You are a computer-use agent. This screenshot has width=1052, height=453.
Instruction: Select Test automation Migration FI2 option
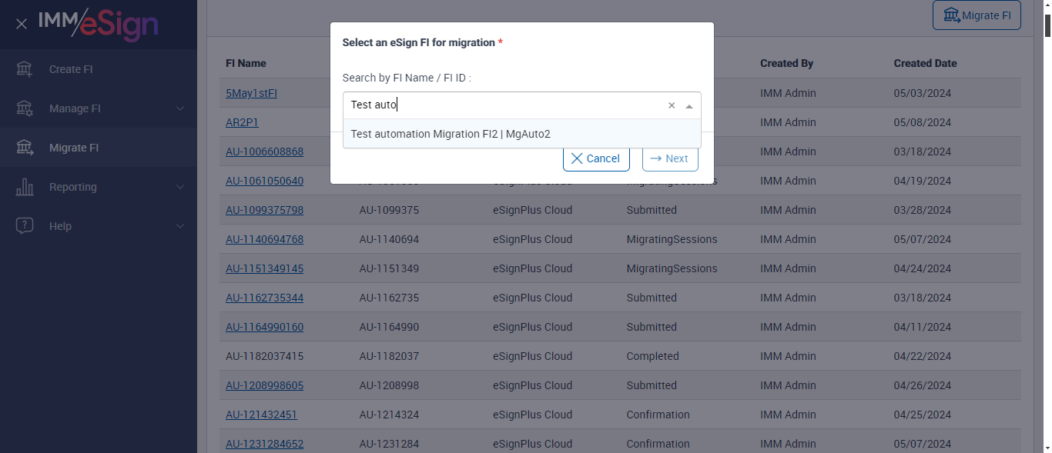click(x=451, y=134)
